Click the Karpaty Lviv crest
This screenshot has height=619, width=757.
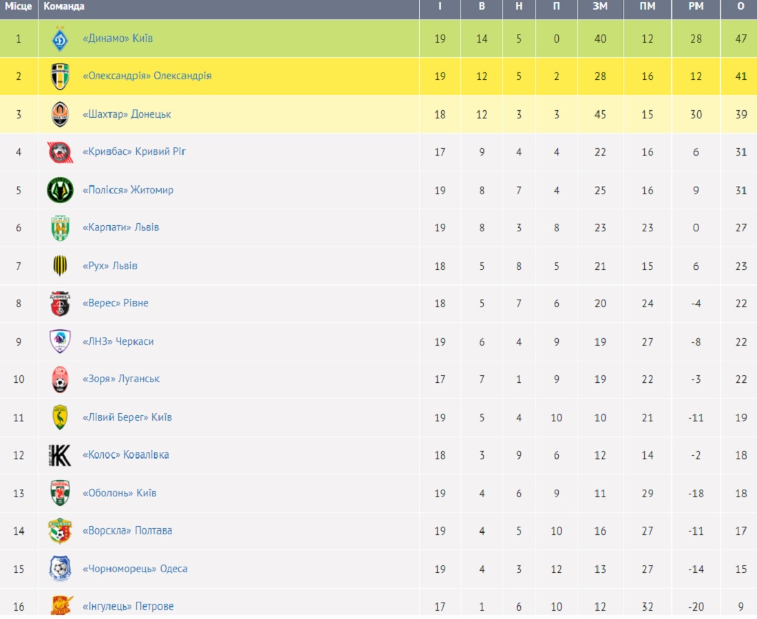tap(60, 228)
